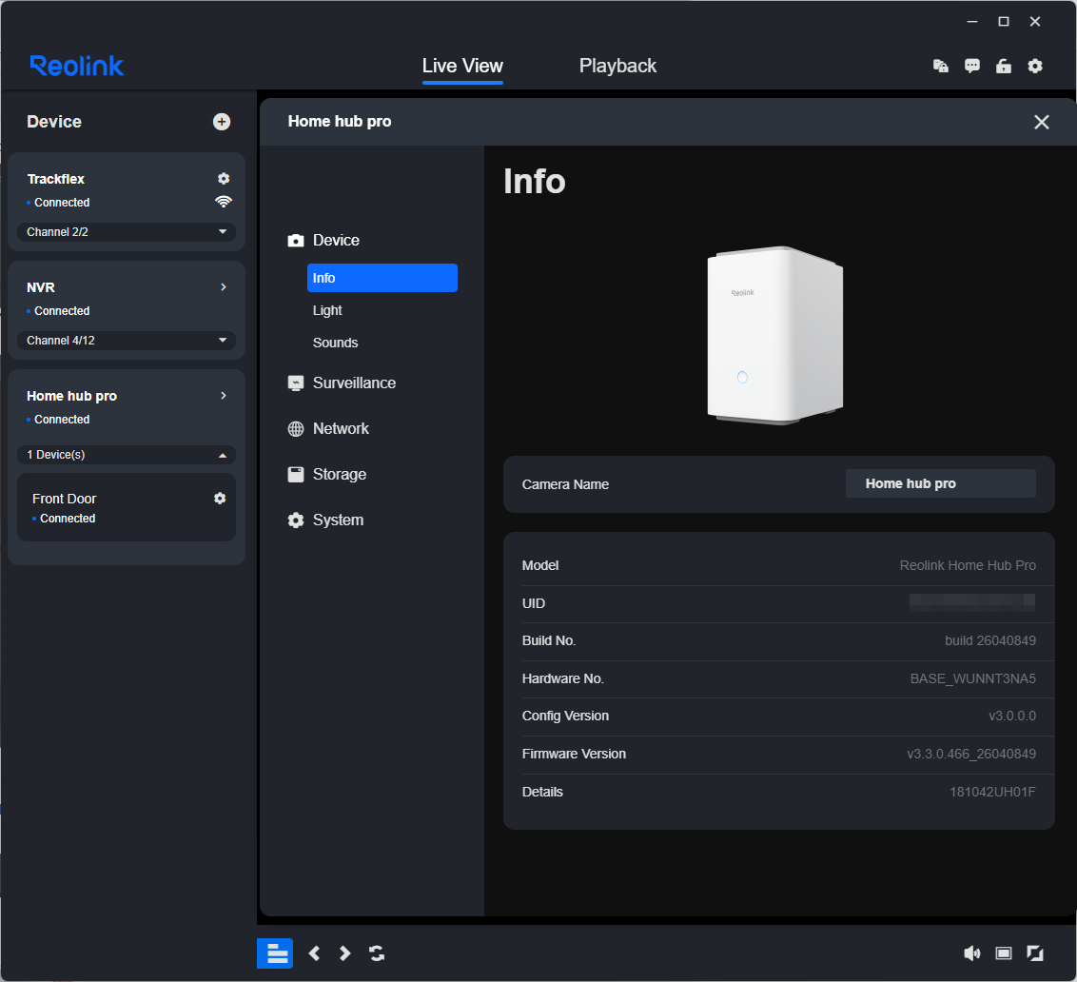Click the Network globe icon

tap(295, 429)
